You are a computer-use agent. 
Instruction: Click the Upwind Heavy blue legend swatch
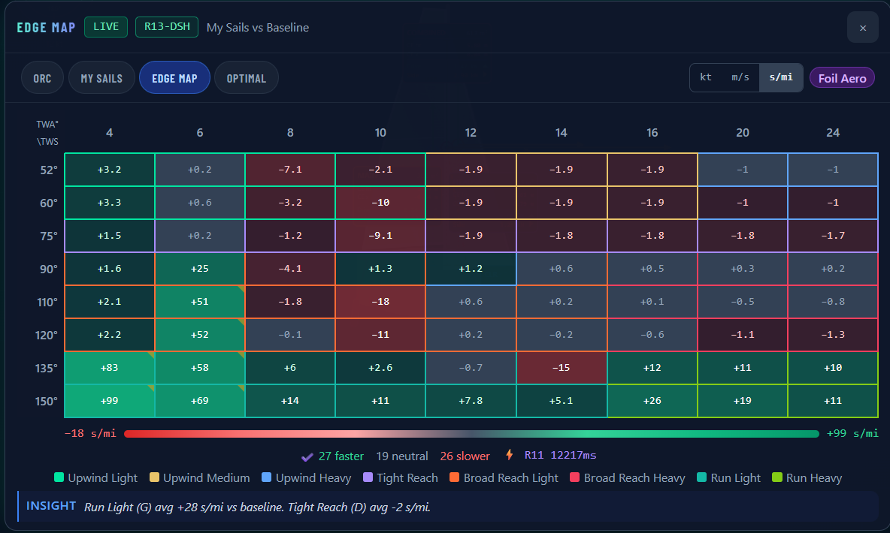[267, 477]
